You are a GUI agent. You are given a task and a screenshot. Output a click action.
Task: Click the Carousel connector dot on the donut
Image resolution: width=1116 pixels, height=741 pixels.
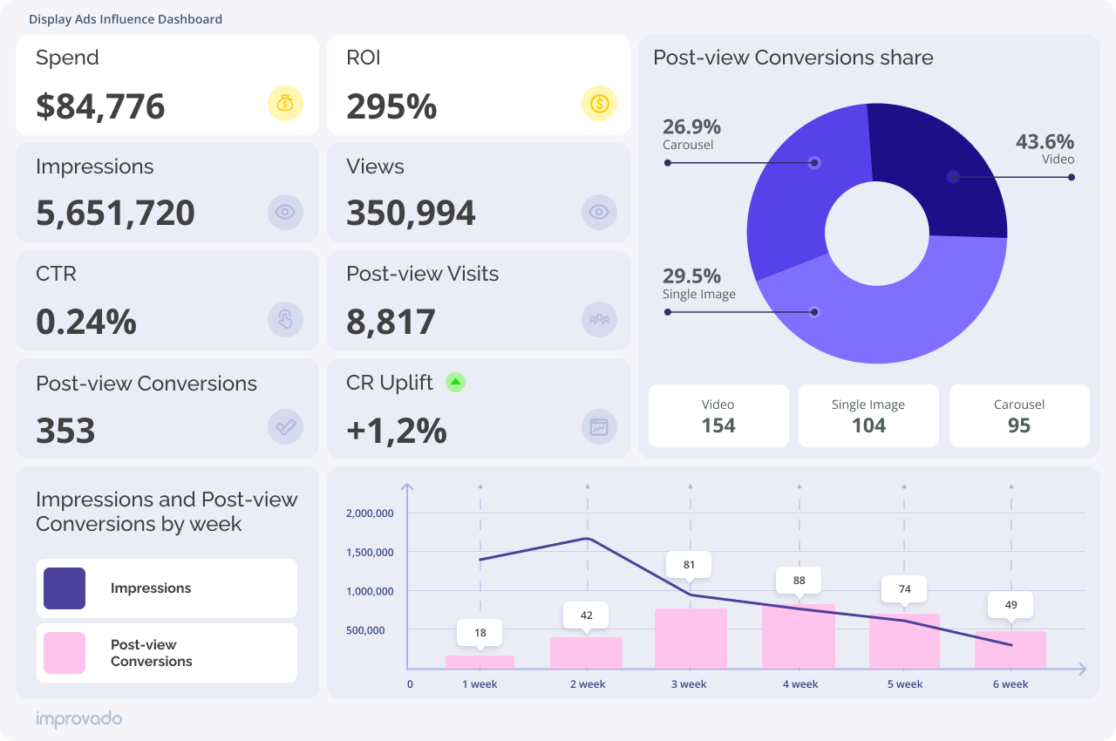pos(814,162)
